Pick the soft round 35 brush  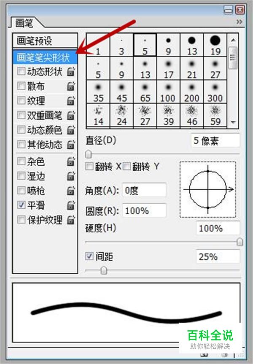(98, 92)
